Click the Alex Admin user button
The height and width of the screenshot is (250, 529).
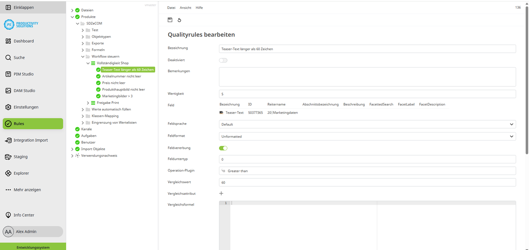[33, 231]
